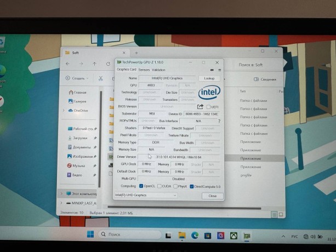Open the GPU-Z hamburger menu icon
This screenshot has width=336, height=252.
[219, 70]
